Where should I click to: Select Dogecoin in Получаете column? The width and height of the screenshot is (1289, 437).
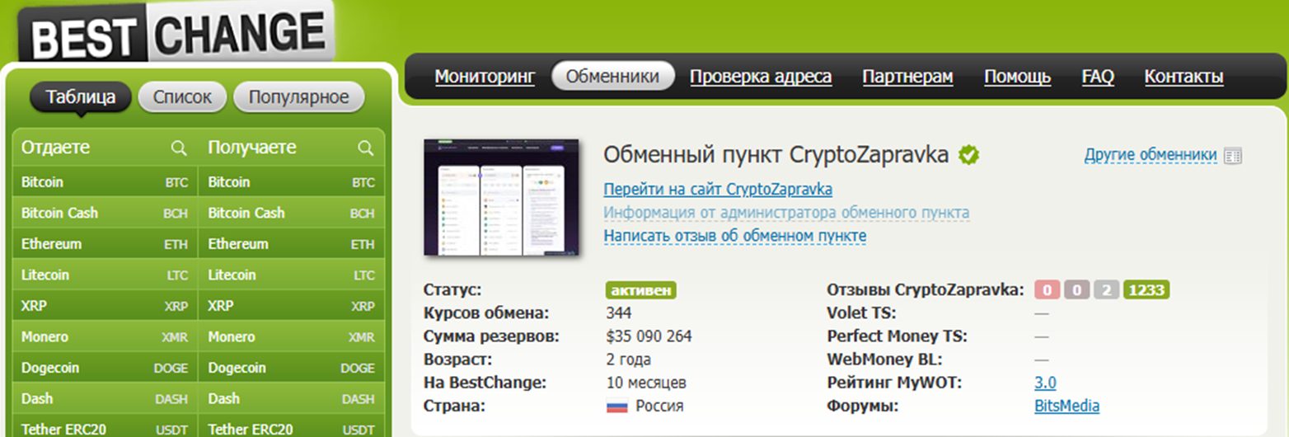click(x=292, y=368)
